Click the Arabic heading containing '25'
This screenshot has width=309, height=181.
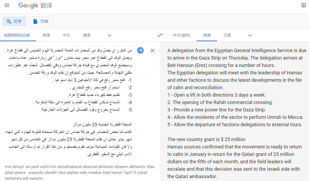pos(102,124)
